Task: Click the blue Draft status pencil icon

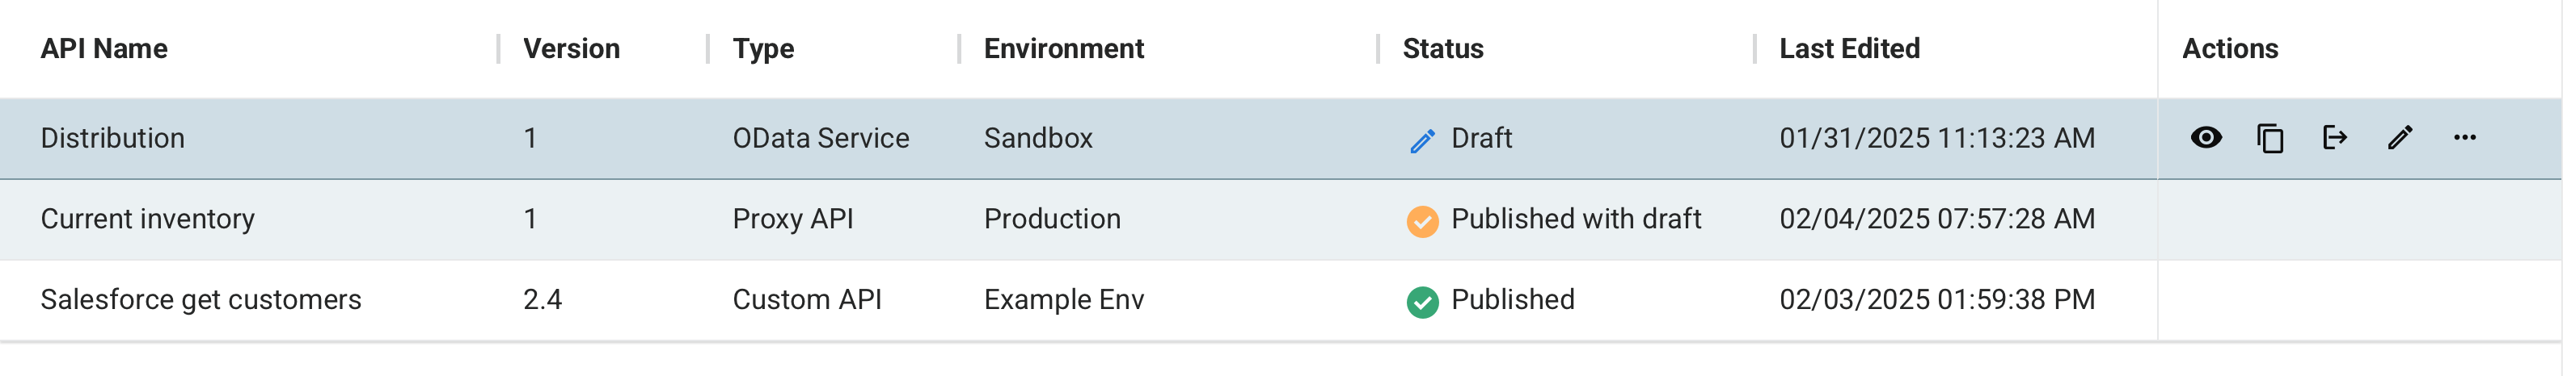Action: tap(1423, 141)
